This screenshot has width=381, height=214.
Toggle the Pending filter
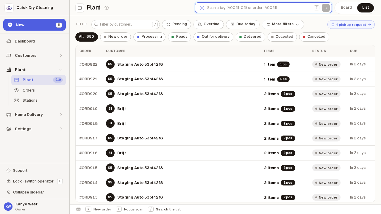tap(177, 24)
